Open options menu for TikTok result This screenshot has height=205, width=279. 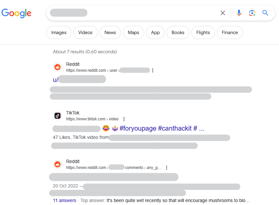coord(124,119)
